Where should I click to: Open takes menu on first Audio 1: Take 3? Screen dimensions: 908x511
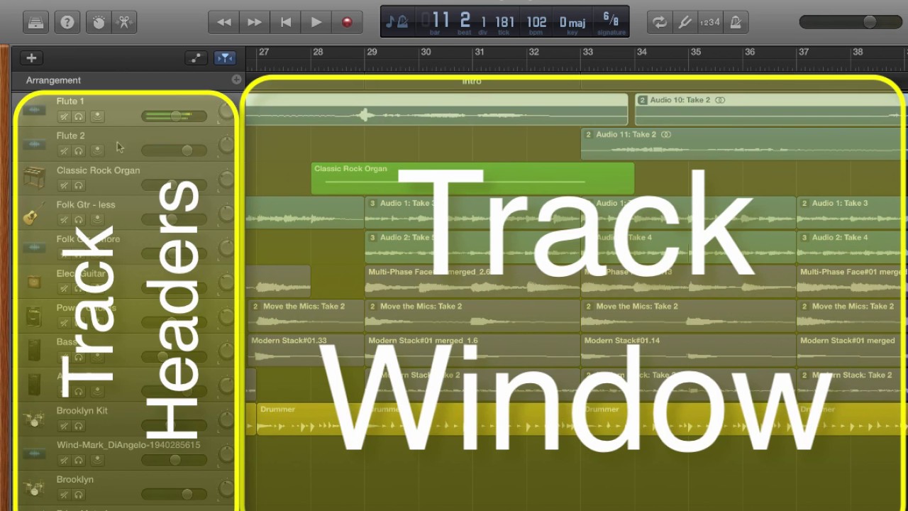click(x=372, y=203)
